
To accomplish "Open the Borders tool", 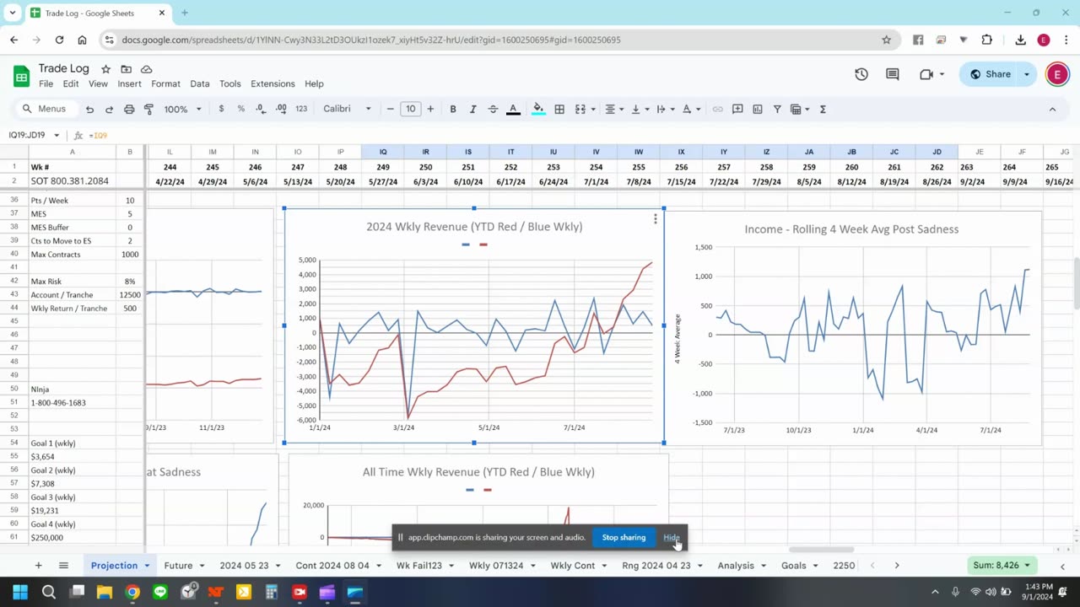I will 559,109.
